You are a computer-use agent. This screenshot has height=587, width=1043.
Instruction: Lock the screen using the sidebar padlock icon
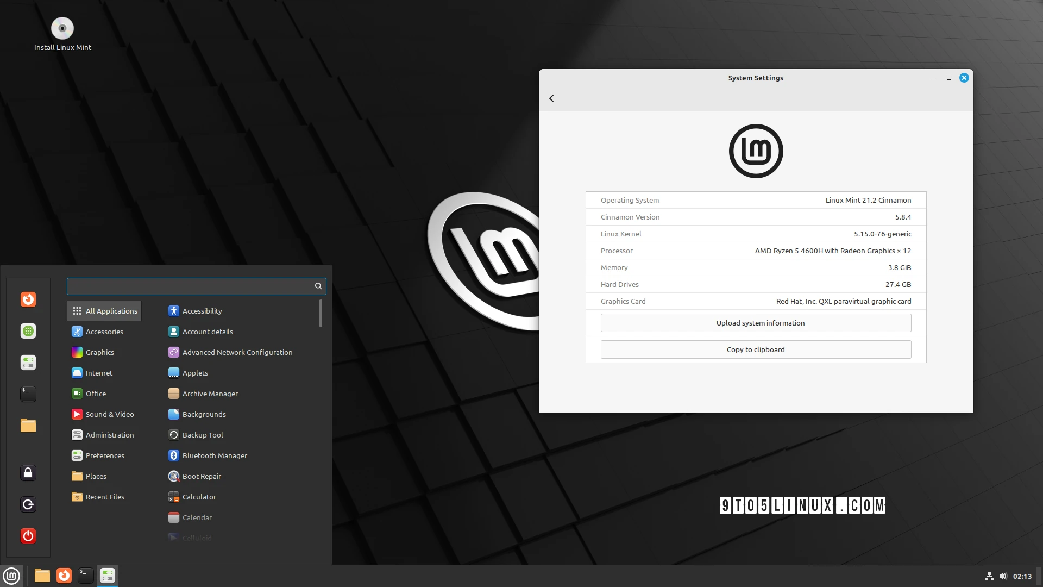click(x=28, y=473)
